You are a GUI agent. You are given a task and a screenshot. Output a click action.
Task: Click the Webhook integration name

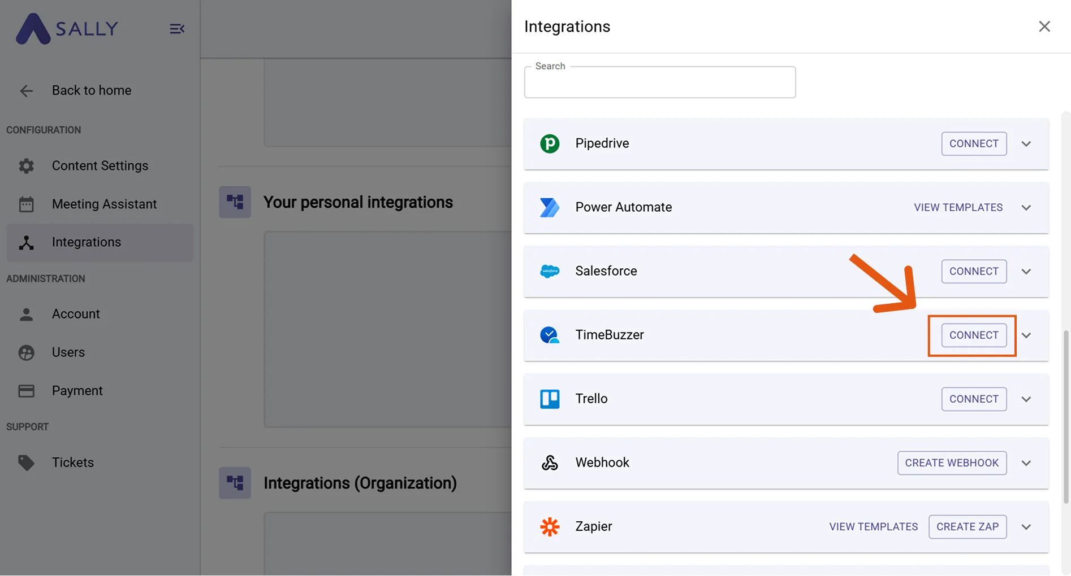tap(602, 462)
